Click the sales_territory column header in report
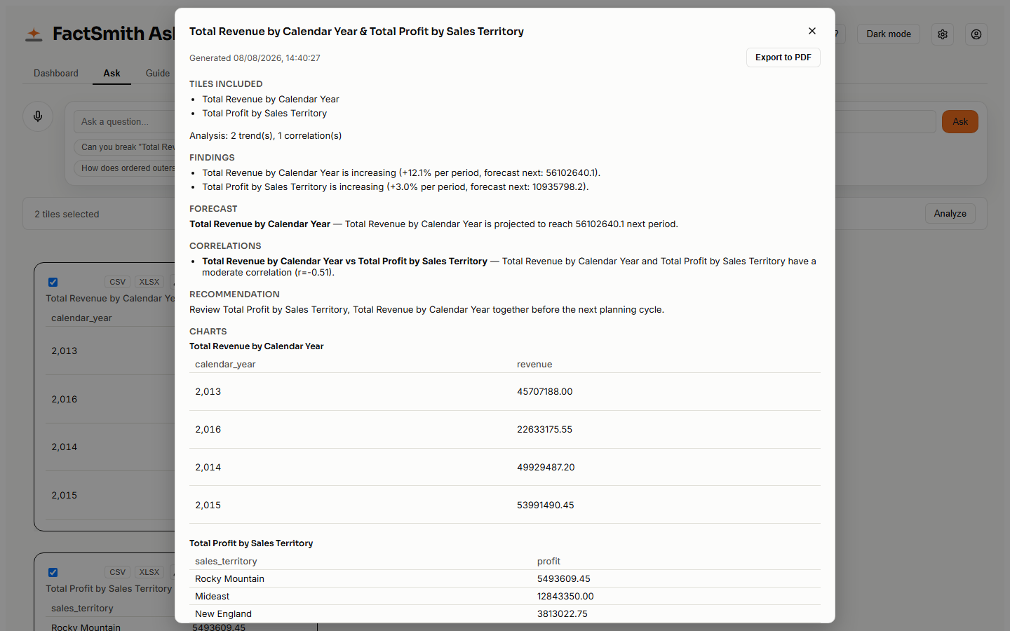This screenshot has height=631, width=1010. coord(226,561)
